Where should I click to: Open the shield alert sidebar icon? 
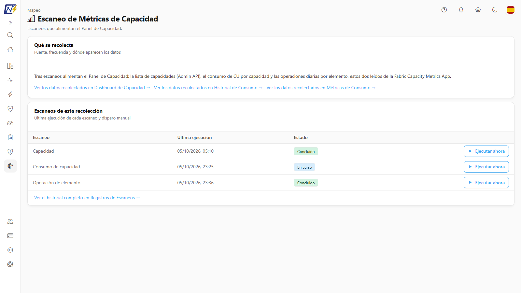(x=10, y=152)
